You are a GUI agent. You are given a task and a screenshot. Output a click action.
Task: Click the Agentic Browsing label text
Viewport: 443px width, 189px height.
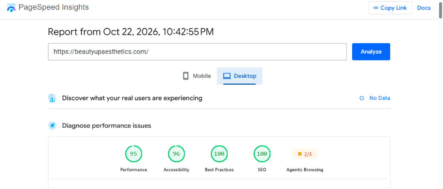click(x=305, y=170)
